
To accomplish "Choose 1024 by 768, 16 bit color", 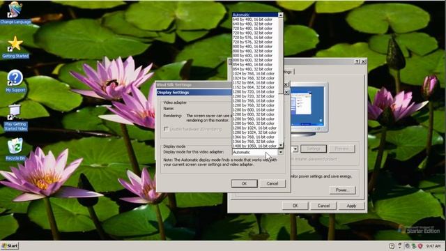I will [255, 73].
